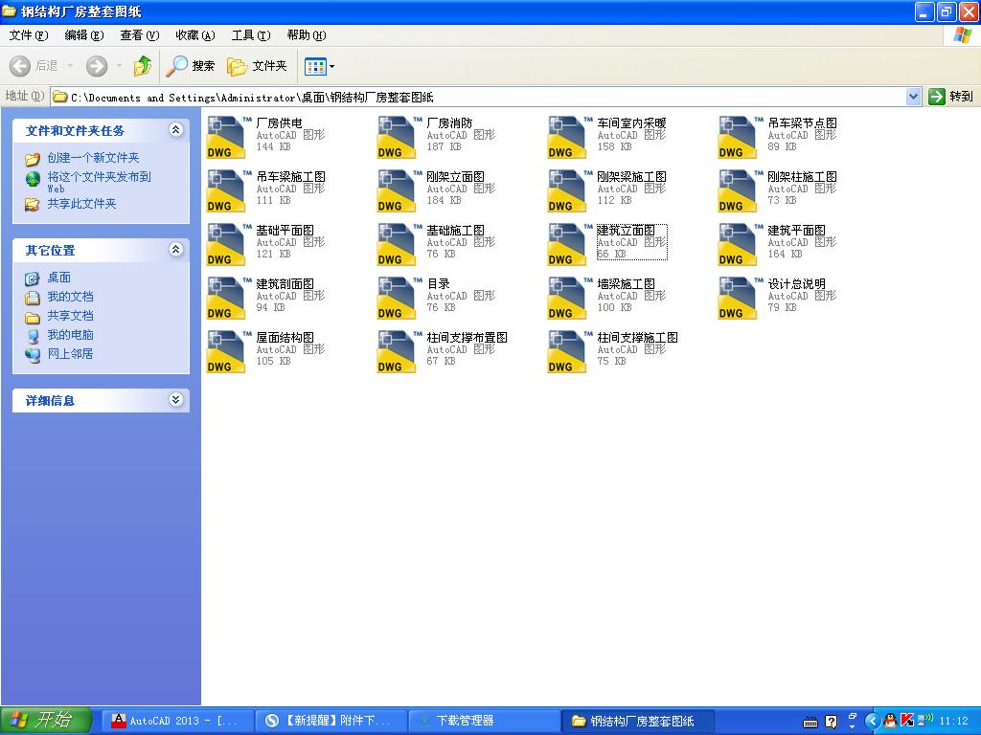Image resolution: width=981 pixels, height=735 pixels.
Task: Open the 工具 menu
Action: coord(247,35)
